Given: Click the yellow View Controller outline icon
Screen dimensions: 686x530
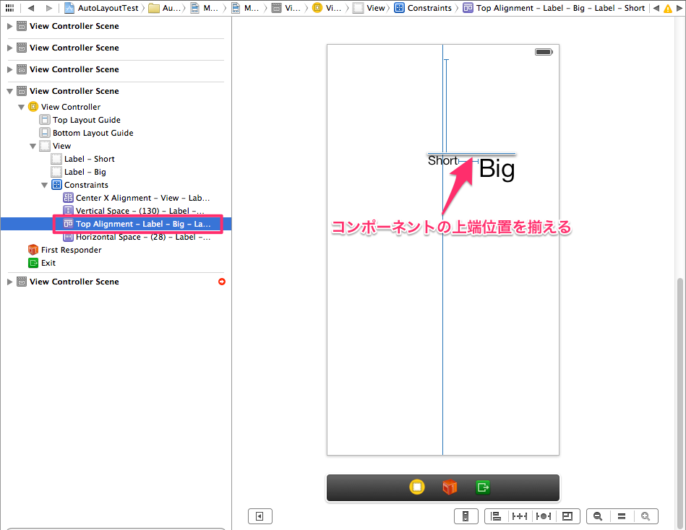Looking at the screenshot, I should [33, 107].
